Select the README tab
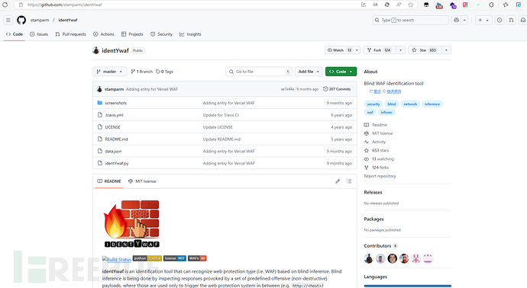 pyautogui.click(x=109, y=181)
